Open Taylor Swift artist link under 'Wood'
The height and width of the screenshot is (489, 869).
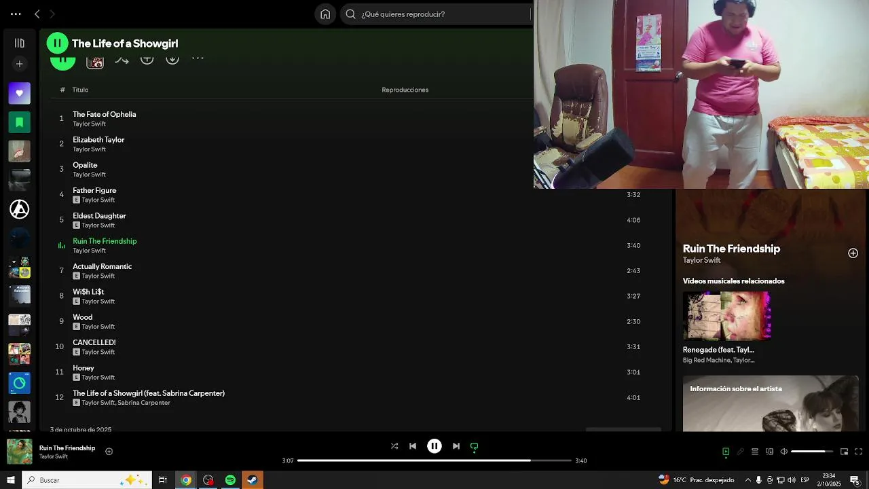tap(98, 327)
